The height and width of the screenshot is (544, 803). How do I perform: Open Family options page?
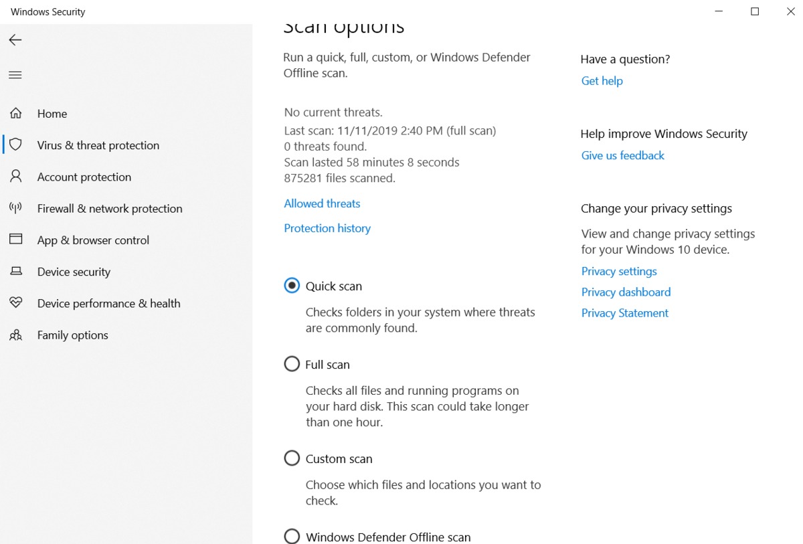tap(73, 335)
